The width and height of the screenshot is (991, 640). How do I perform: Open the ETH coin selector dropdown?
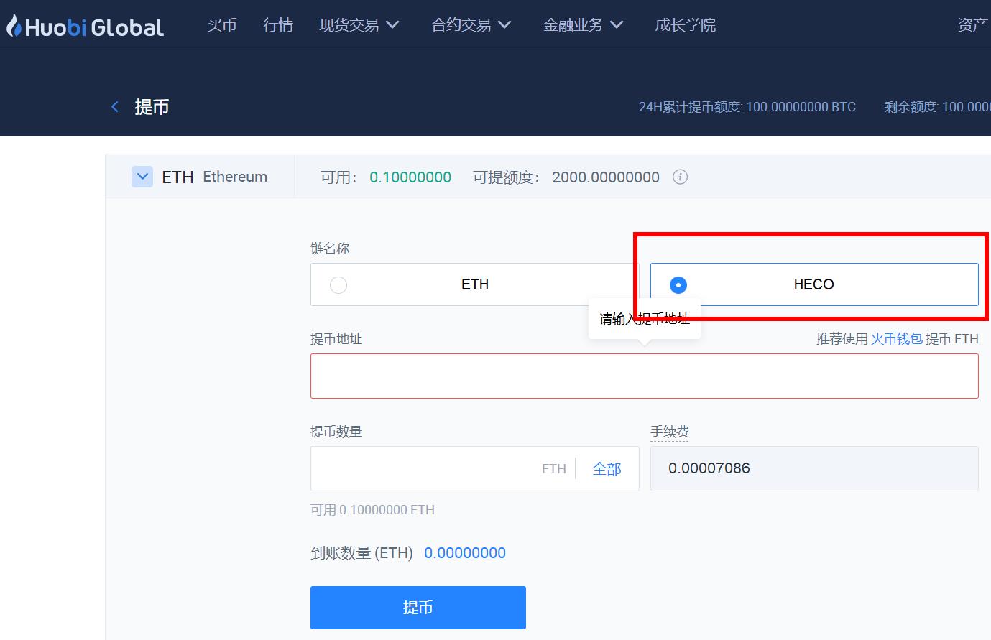[142, 177]
